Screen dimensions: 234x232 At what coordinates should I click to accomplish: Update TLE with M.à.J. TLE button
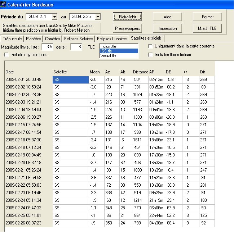coord(207,28)
